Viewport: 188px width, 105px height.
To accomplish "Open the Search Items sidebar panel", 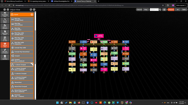I will pos(5,21).
